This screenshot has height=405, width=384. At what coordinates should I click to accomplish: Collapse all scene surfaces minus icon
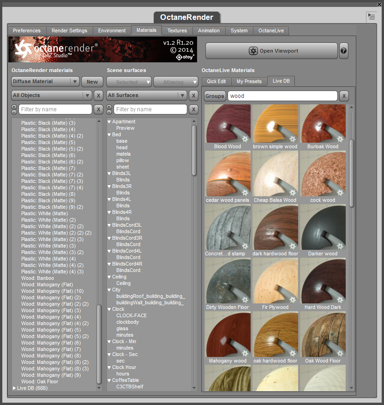point(109,112)
